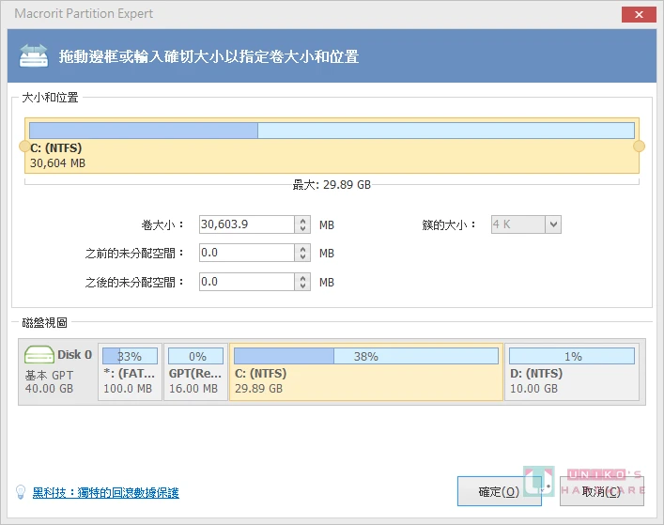Screen dimensions: 664x525
Task: Click the 最大: 29.89 GB text
Action: point(332,185)
